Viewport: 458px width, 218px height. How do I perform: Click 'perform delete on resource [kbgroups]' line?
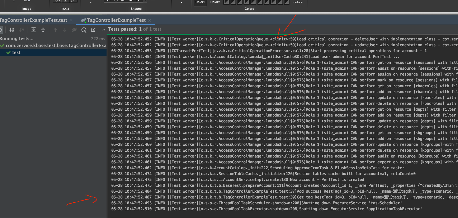(284, 150)
